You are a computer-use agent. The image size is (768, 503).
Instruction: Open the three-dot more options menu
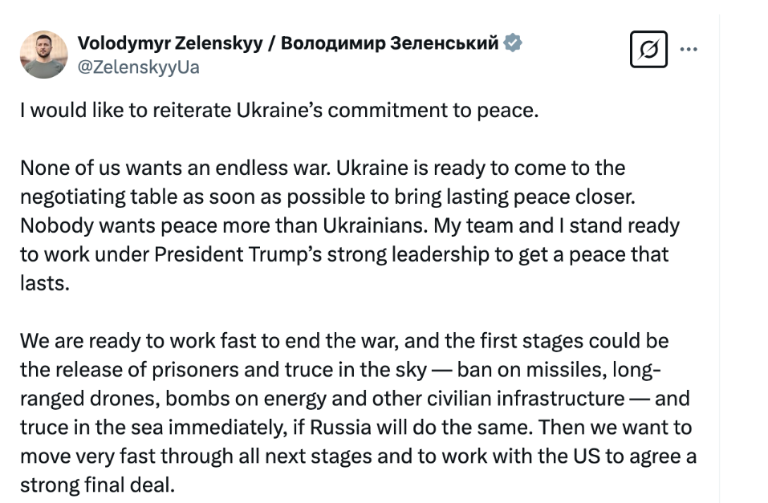[x=689, y=49]
